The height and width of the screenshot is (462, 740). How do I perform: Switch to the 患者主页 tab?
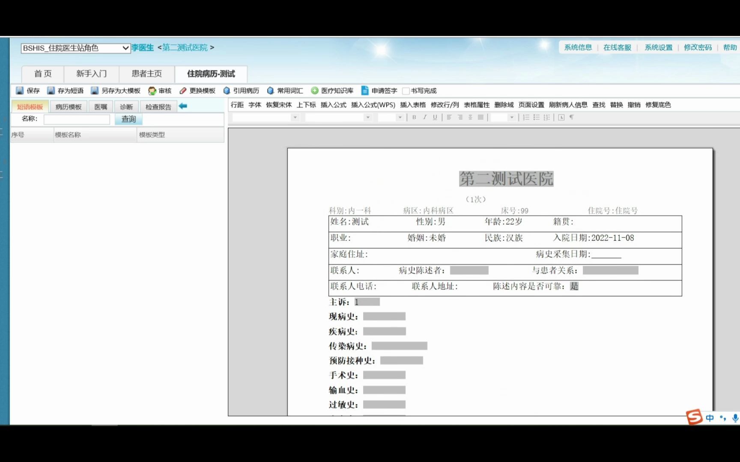pos(147,74)
